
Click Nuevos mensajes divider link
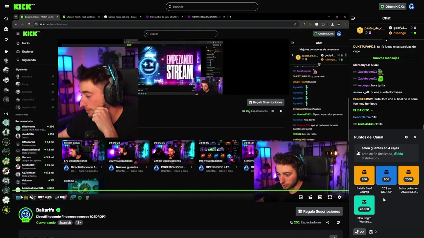pos(386,58)
